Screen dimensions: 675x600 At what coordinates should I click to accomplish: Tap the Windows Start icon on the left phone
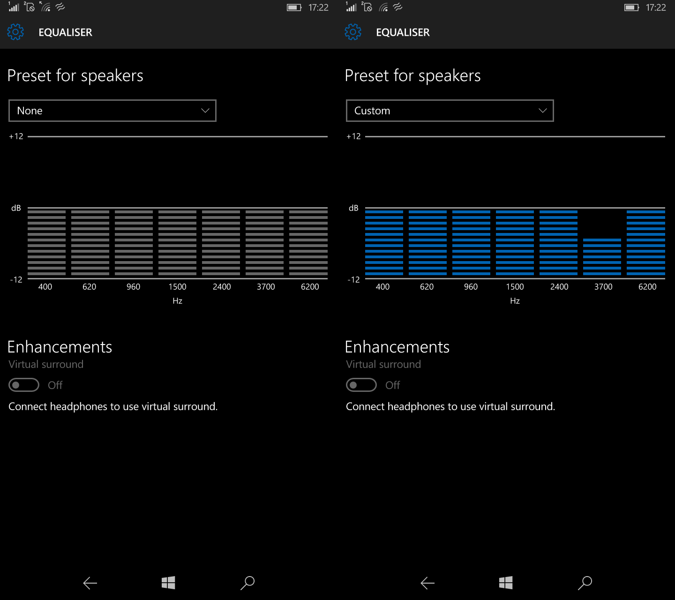coord(168,583)
